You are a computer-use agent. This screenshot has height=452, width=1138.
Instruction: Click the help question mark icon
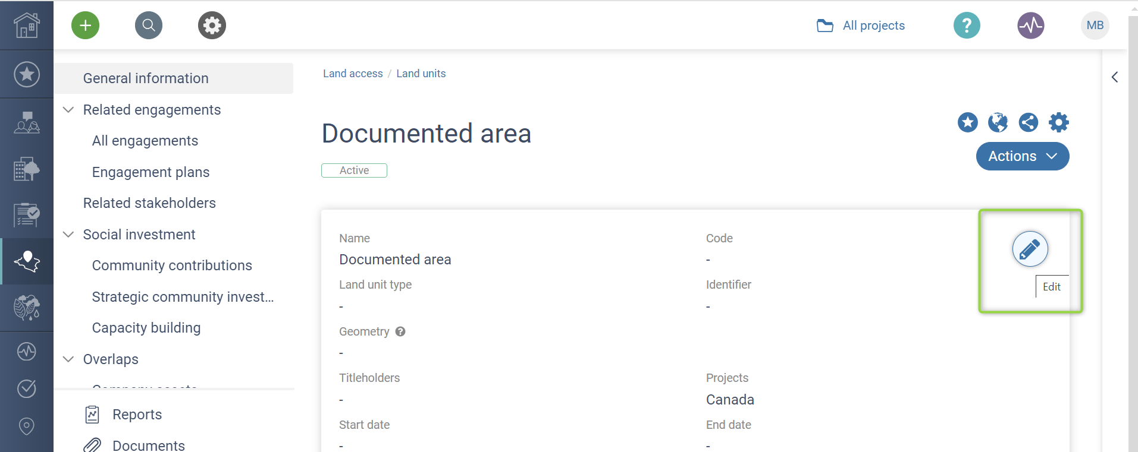[x=967, y=26]
